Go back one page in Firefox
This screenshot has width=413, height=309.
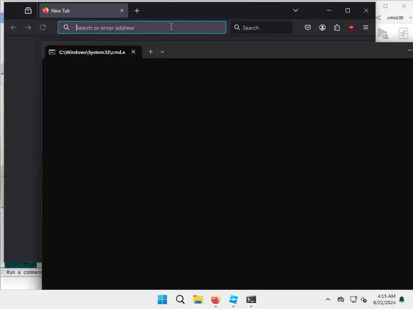coord(14,27)
